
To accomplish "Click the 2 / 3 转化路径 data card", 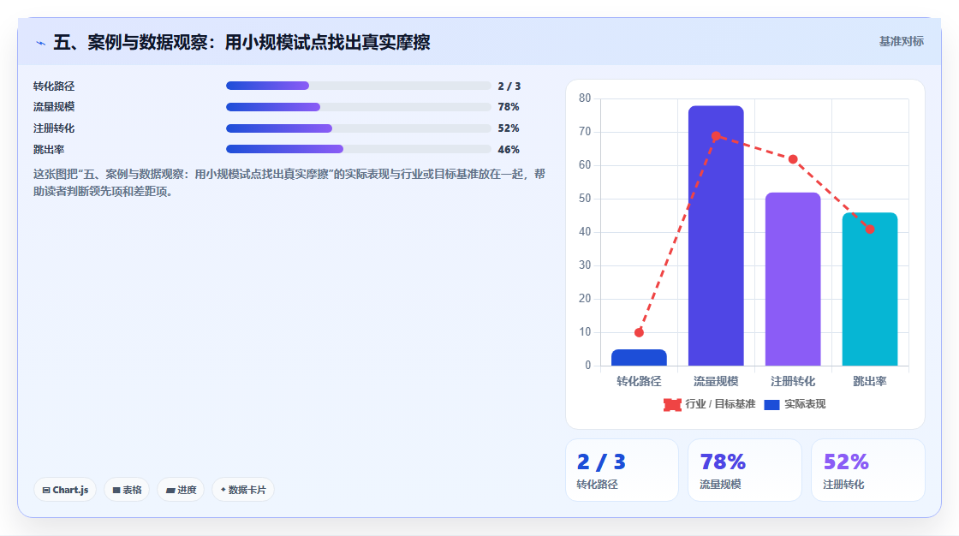I will pos(622,470).
